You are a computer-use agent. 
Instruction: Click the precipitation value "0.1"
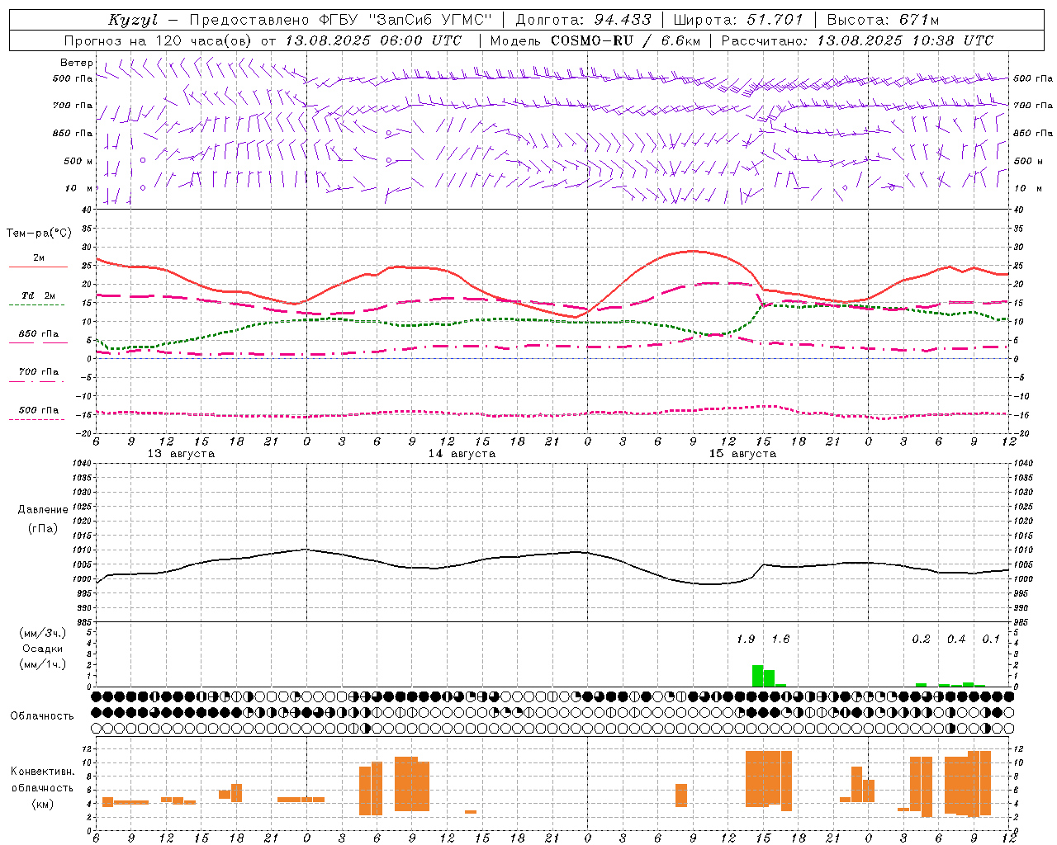[991, 639]
